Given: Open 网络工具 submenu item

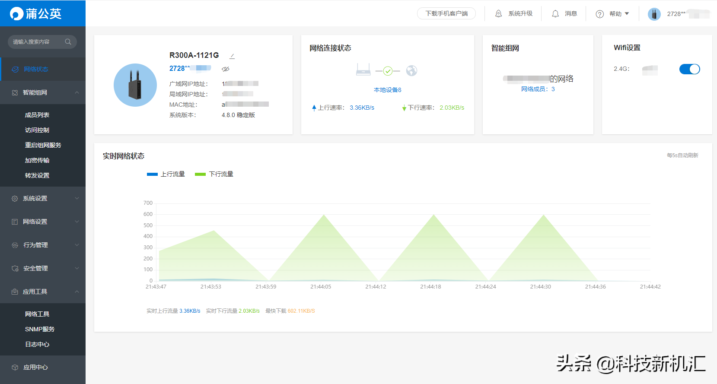Looking at the screenshot, I should pyautogui.click(x=37, y=314).
